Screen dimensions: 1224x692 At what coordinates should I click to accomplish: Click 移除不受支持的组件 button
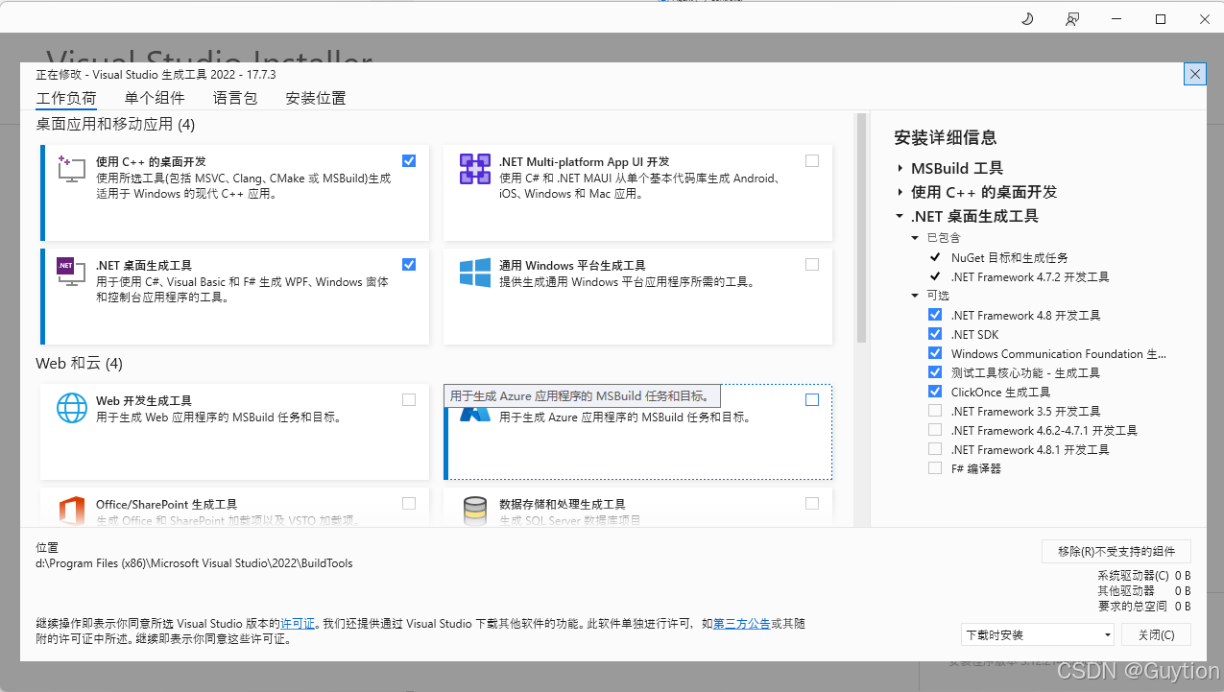pyautogui.click(x=1116, y=551)
